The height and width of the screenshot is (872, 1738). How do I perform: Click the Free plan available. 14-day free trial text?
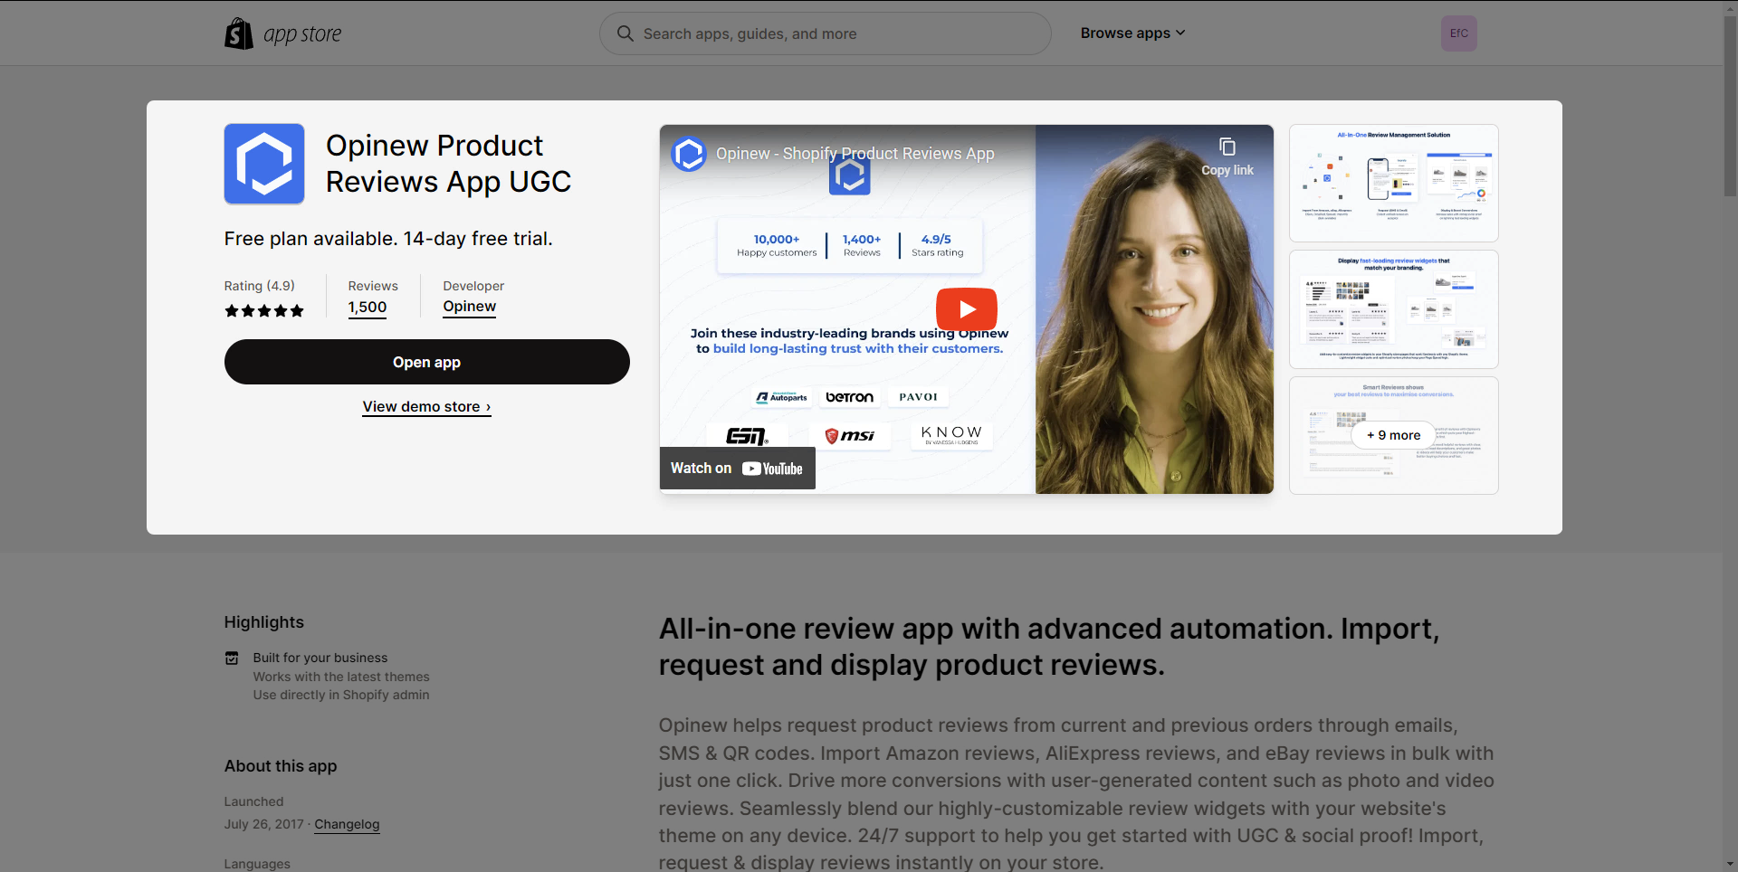[x=388, y=239]
